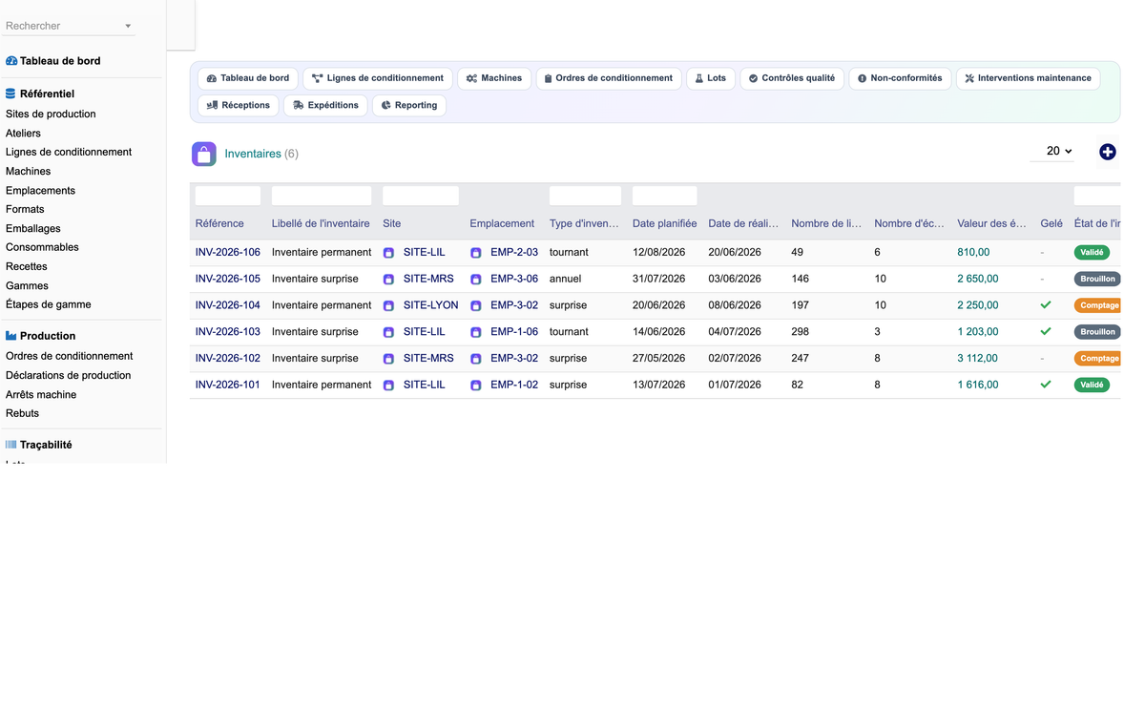This screenshot has width=1145, height=709.
Task: Open inventory record INV-2026-104
Action: (228, 305)
